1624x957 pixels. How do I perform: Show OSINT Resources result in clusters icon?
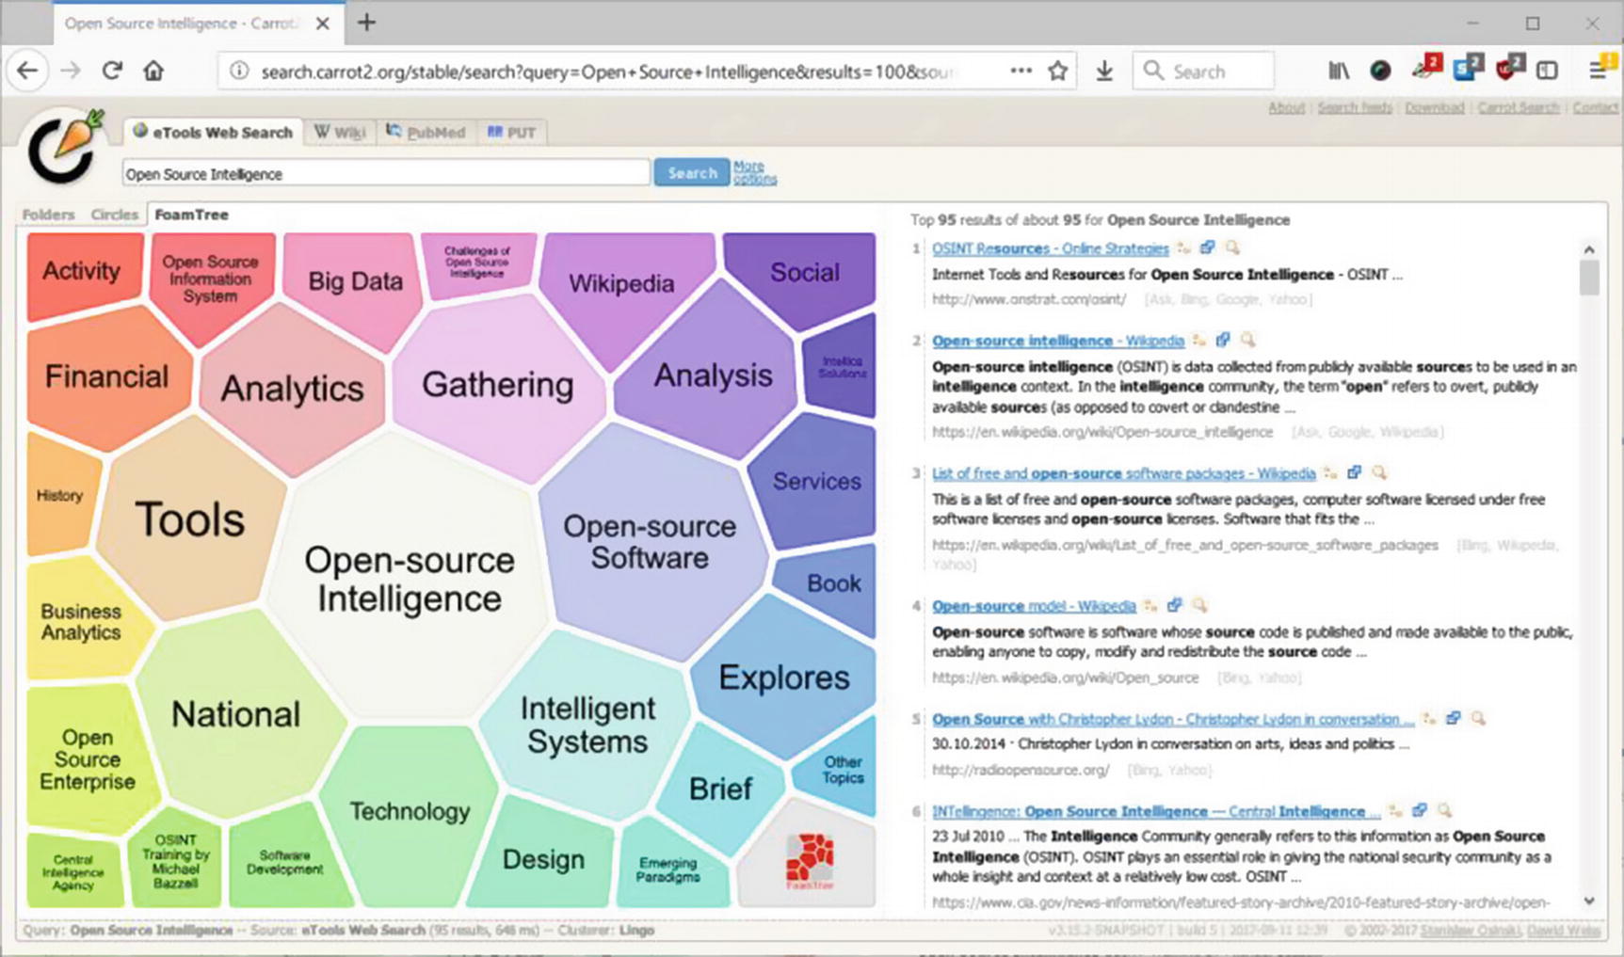1184,248
